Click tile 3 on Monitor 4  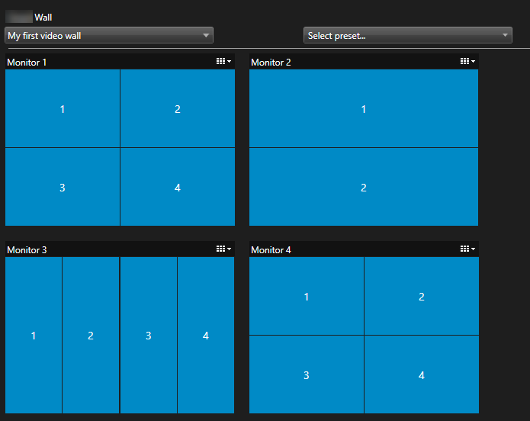307,375
